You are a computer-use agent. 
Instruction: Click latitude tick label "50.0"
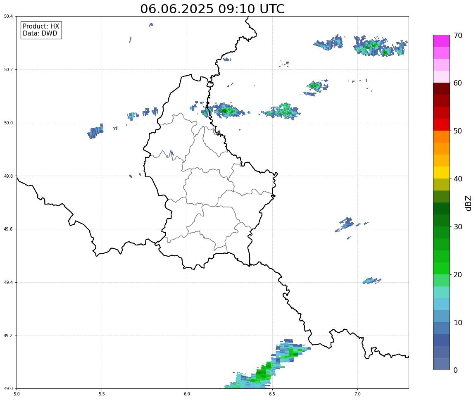click(x=8, y=123)
